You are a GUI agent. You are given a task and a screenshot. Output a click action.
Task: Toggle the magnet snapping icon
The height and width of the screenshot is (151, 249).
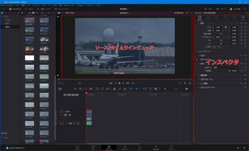pos(115,89)
